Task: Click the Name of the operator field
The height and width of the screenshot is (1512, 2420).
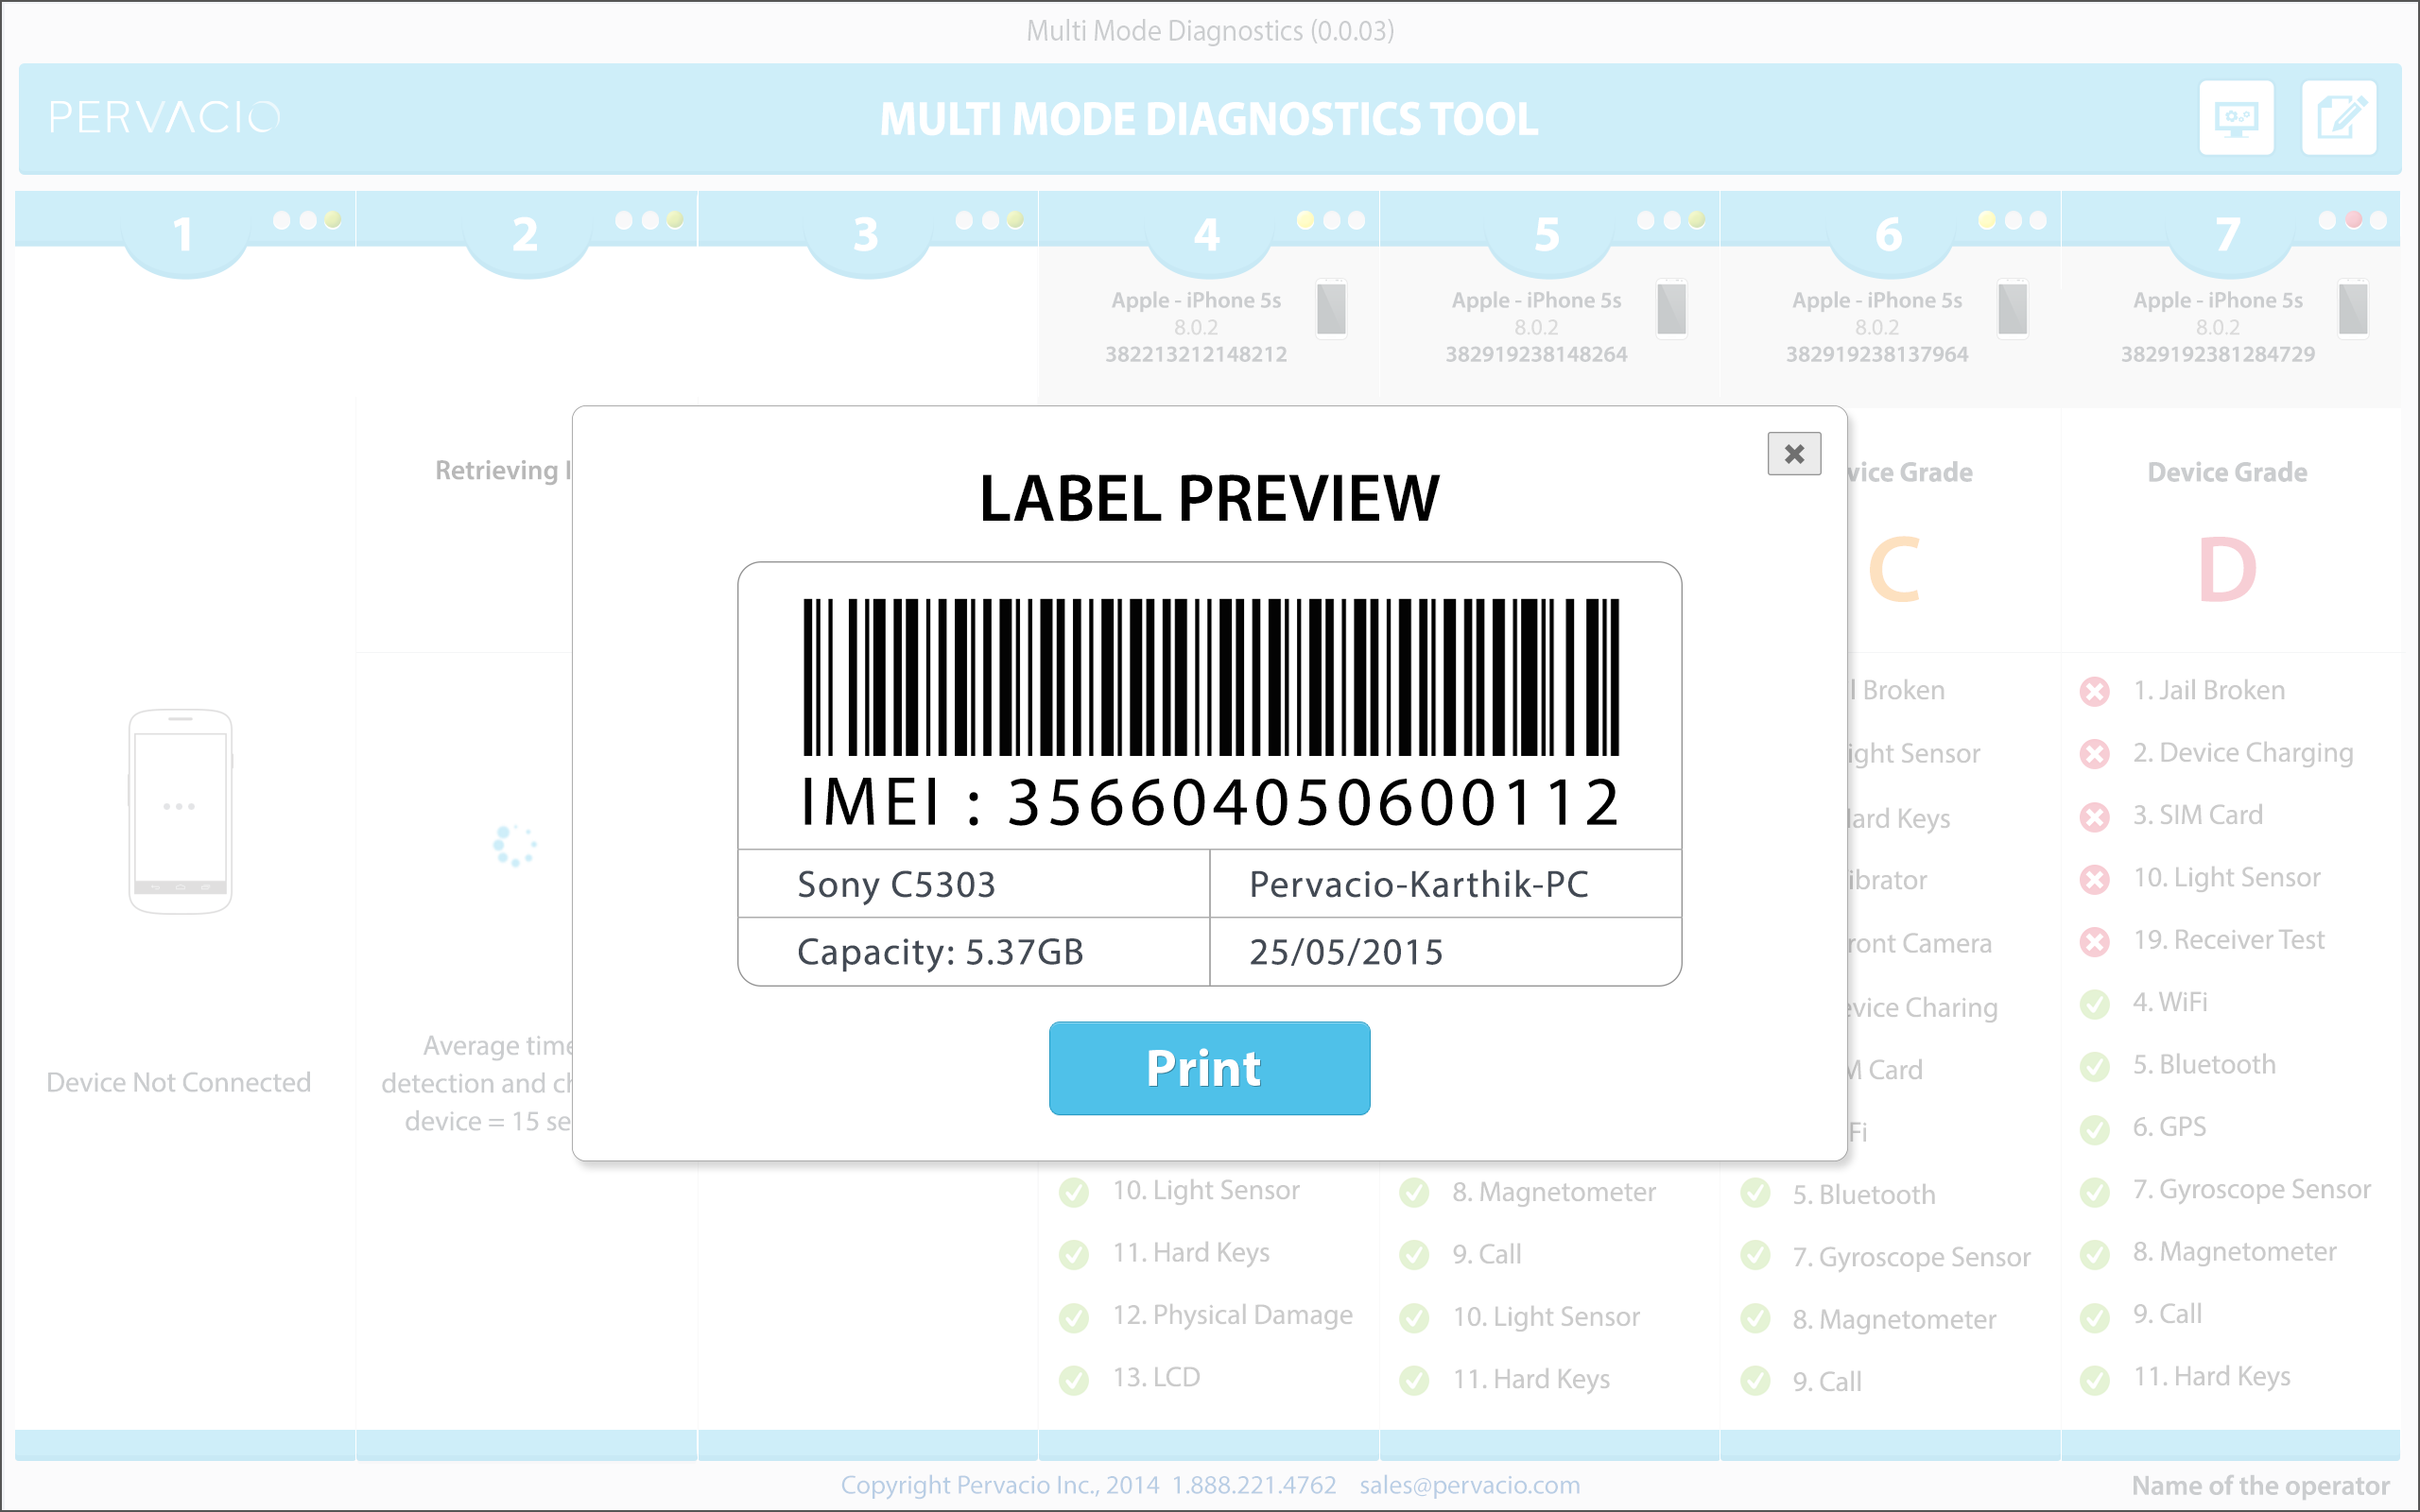Action: [2260, 1486]
